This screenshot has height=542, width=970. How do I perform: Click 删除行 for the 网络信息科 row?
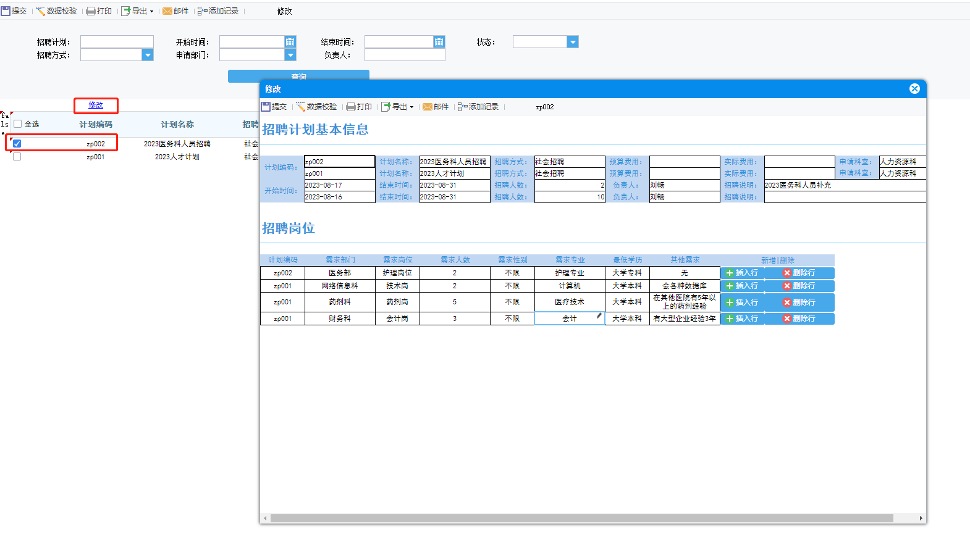click(x=799, y=286)
